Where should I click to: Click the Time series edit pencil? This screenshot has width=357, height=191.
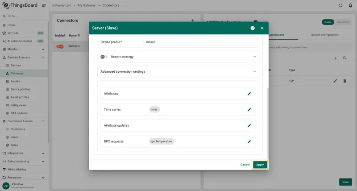point(249,109)
